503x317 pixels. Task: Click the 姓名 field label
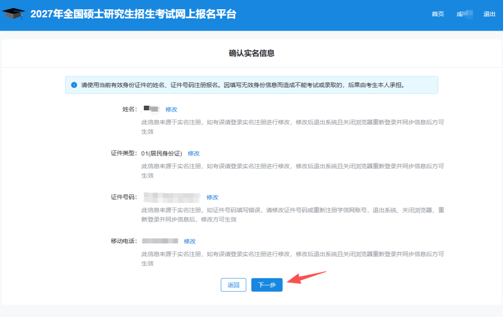129,109
